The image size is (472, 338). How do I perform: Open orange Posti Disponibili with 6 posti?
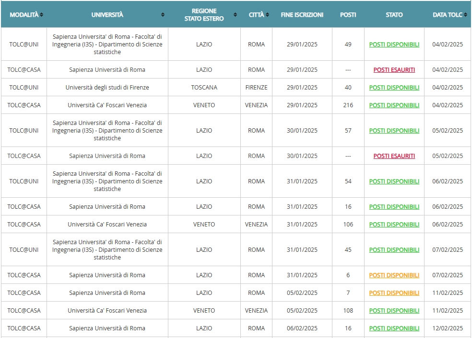click(394, 275)
